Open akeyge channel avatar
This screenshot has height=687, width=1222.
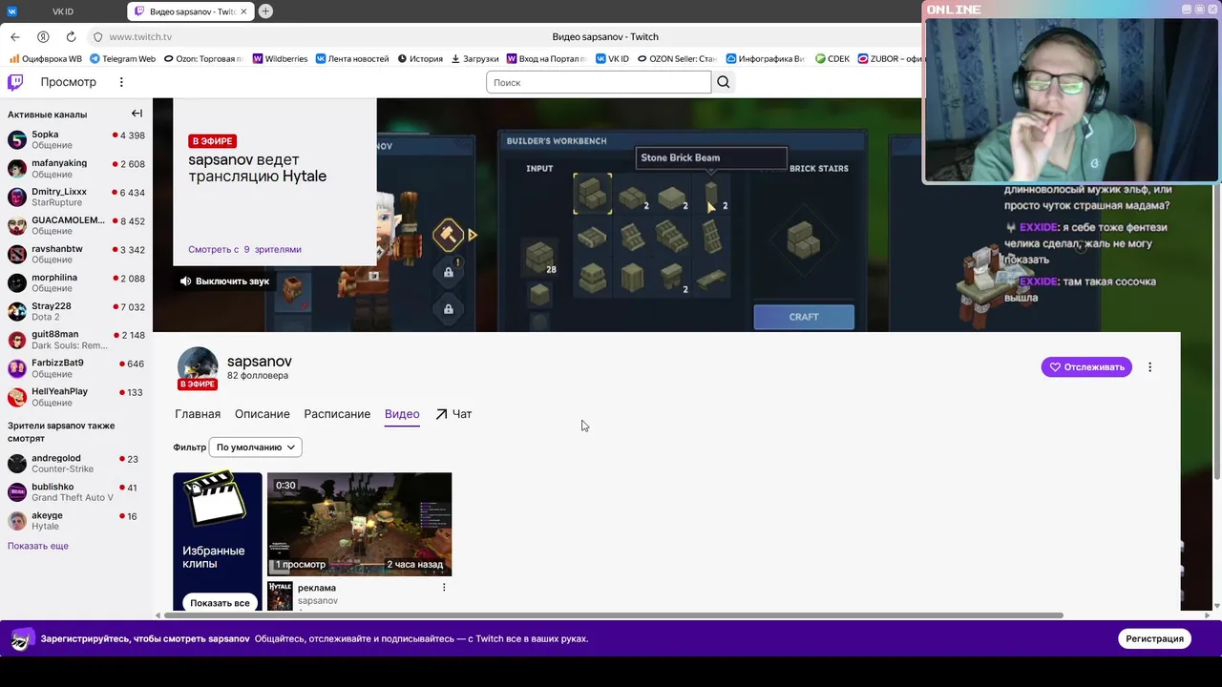[x=17, y=521]
